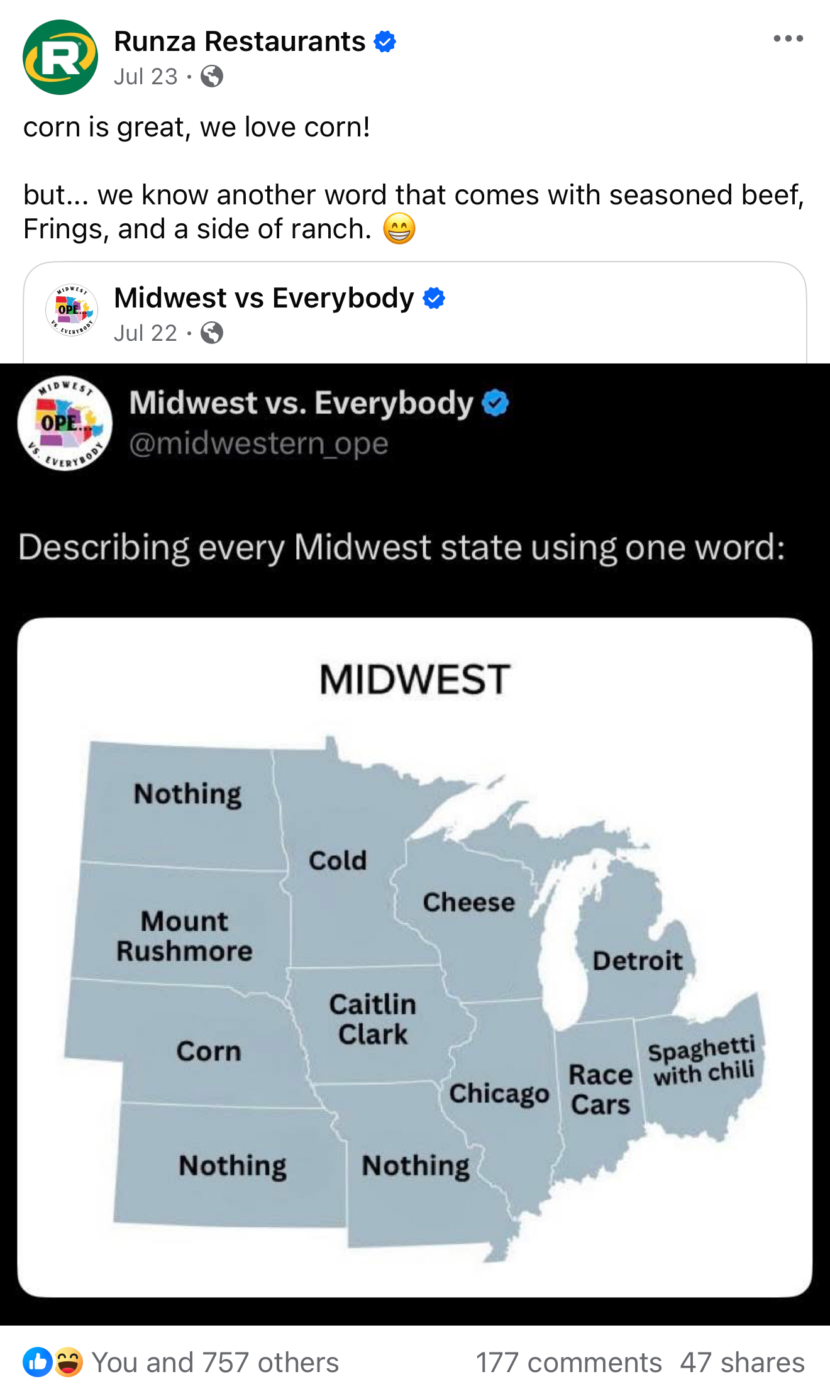
Task: View the 47 shares list
Action: 742,1363
